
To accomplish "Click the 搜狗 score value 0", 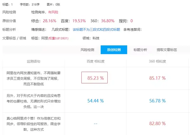I will point(132,21).
